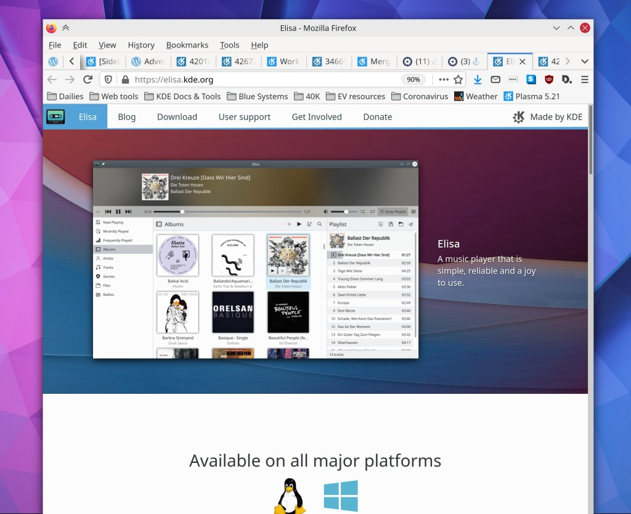Open the page actions three-dots menu
This screenshot has width=631, height=514.
point(444,80)
